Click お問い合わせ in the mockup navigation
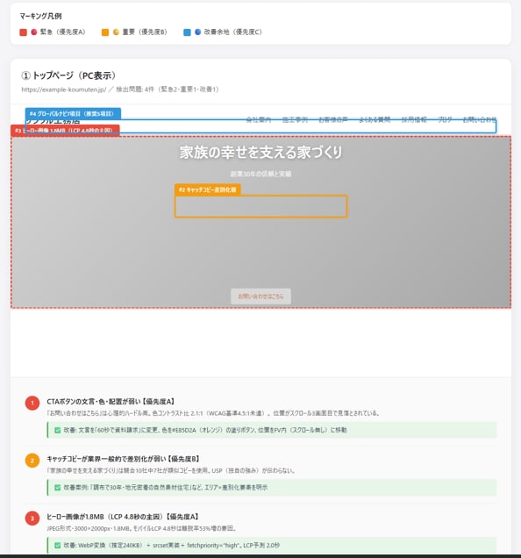This screenshot has height=558, width=521. pyautogui.click(x=480, y=120)
